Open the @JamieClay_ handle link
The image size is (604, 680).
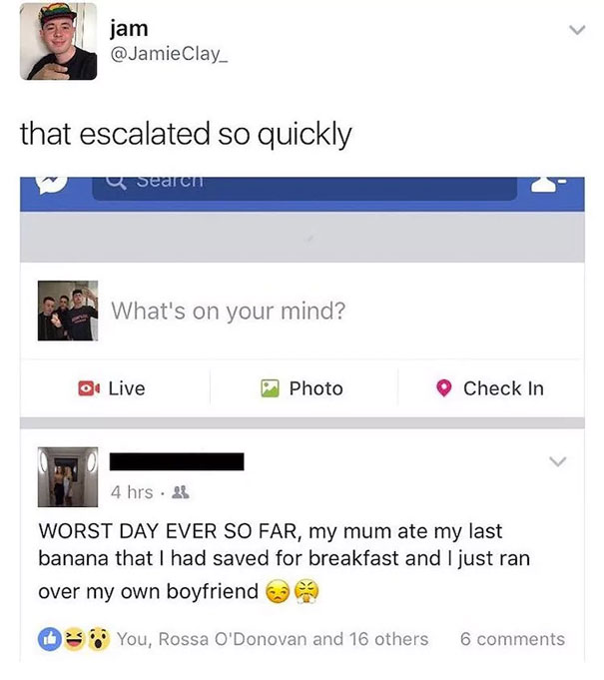tap(169, 54)
